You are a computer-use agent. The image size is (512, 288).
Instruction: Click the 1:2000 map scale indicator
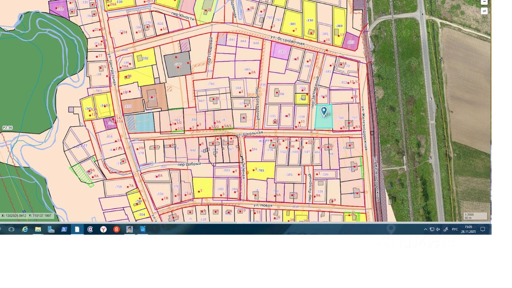tap(475, 216)
